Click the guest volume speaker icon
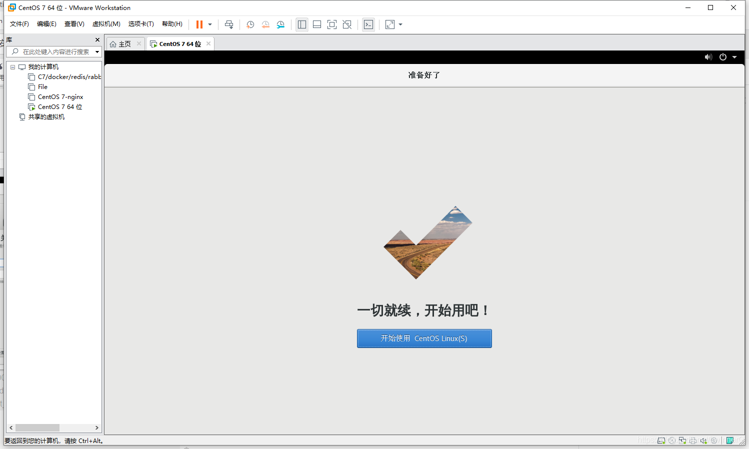 pos(708,57)
